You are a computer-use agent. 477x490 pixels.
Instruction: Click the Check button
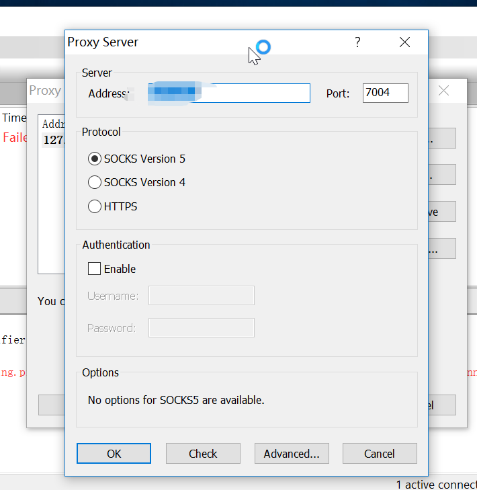pyautogui.click(x=203, y=453)
